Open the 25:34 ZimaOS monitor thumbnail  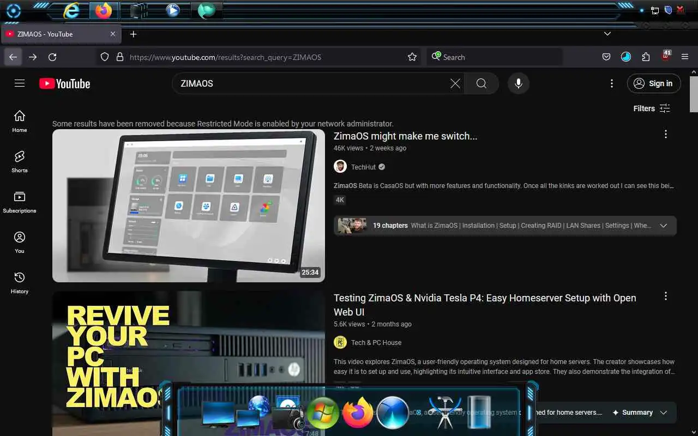tap(189, 205)
